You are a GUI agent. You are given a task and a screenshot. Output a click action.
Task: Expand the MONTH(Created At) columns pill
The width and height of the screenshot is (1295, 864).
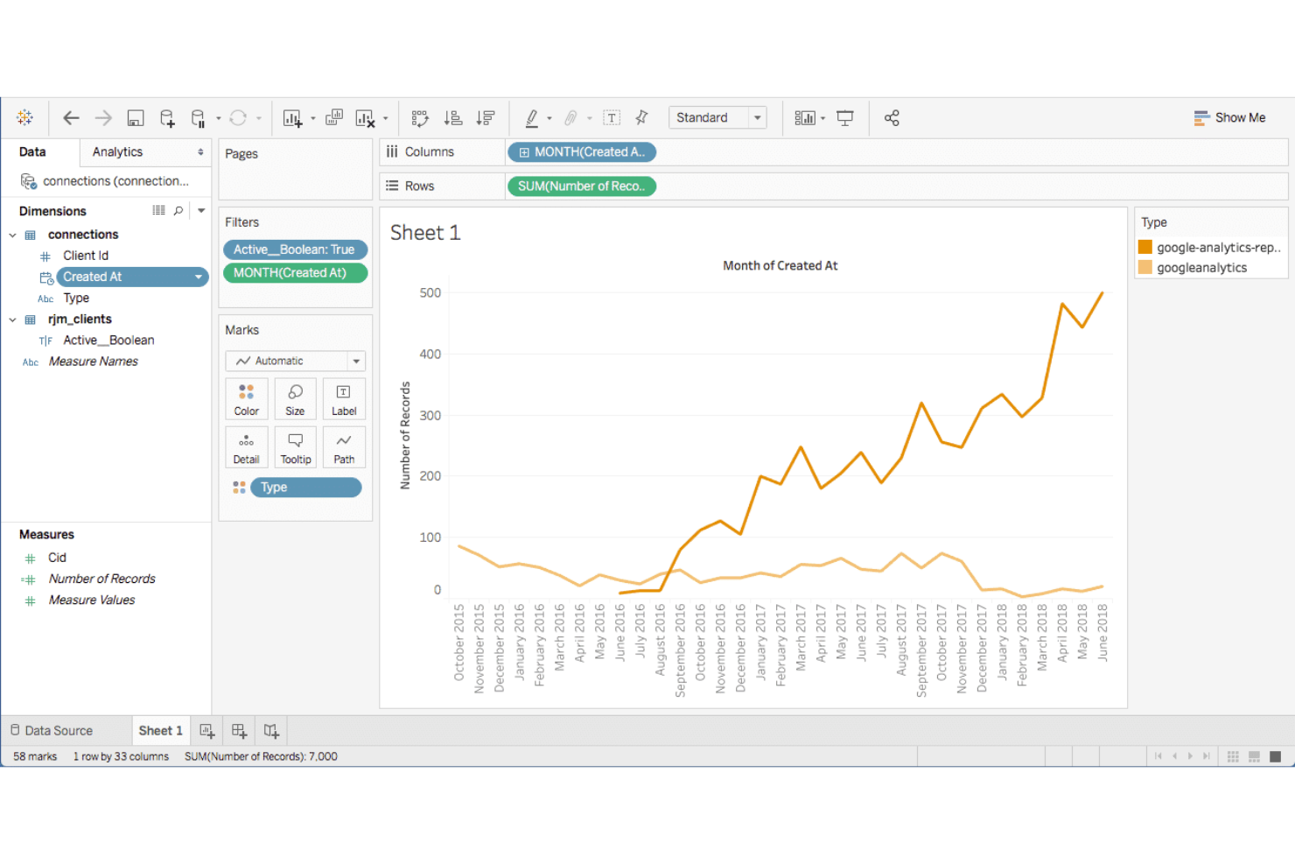(524, 152)
